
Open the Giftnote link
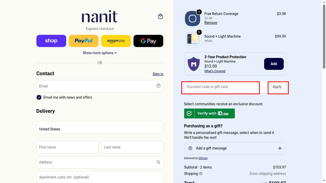(203, 158)
